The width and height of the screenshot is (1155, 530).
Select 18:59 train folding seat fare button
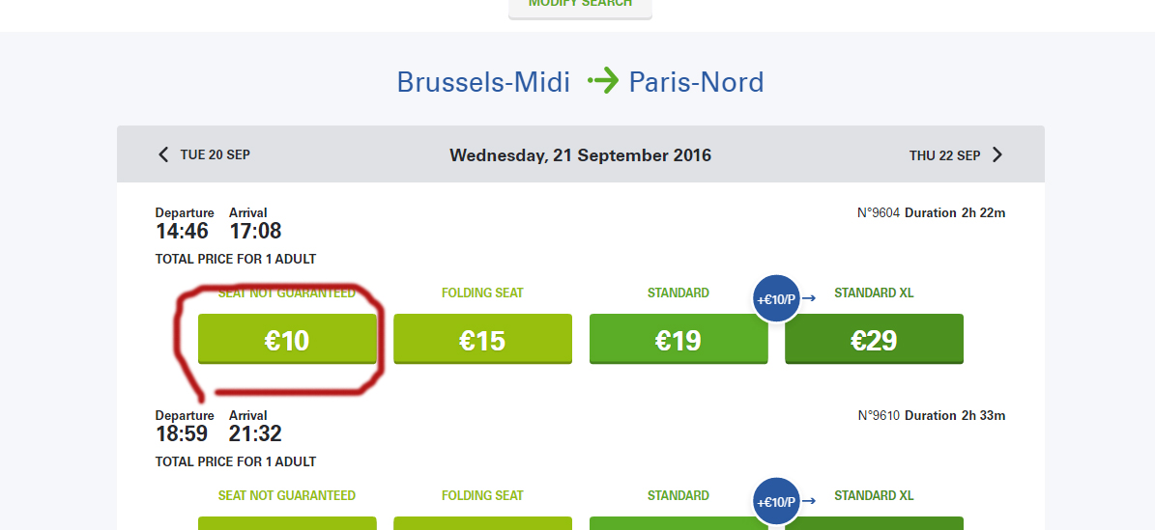coord(482,523)
